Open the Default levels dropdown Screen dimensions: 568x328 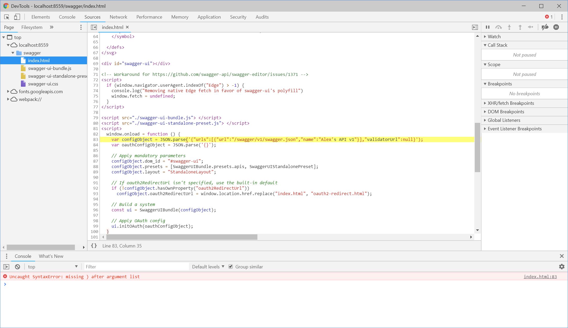207,267
